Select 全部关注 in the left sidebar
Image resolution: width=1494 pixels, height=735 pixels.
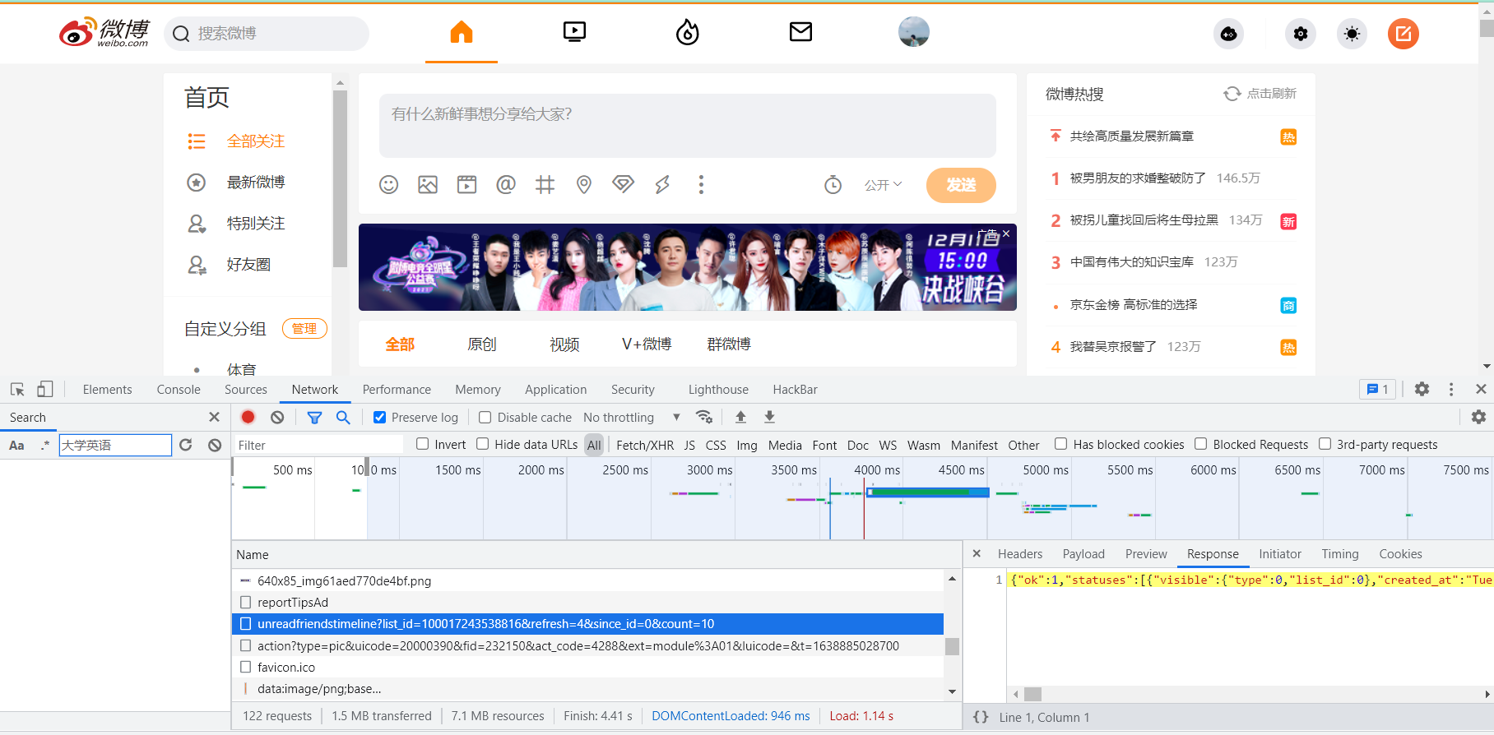pos(255,141)
